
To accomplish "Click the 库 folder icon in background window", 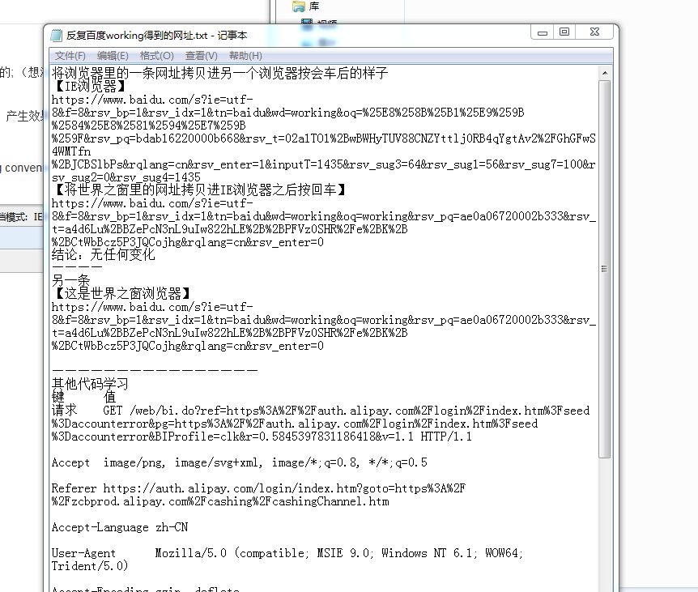I will coord(298,6).
